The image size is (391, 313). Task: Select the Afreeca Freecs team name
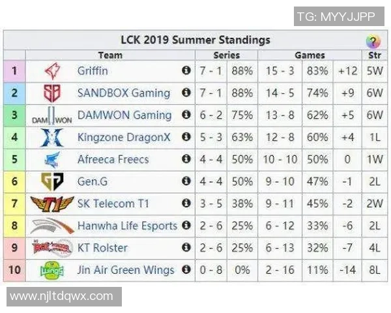[113, 159]
